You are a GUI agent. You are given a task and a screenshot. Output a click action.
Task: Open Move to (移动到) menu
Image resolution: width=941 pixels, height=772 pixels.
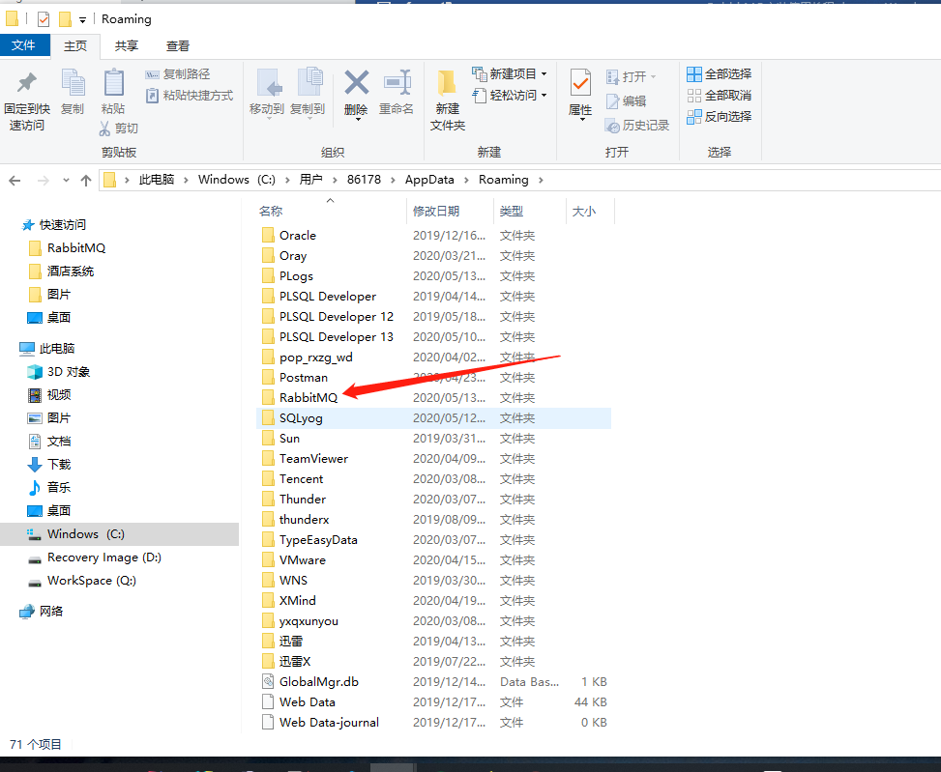pyautogui.click(x=267, y=93)
